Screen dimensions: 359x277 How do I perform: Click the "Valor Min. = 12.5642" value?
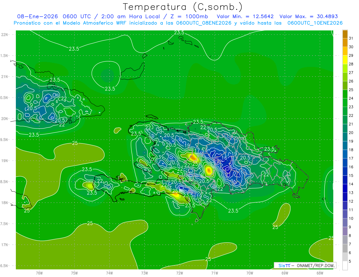coord(246,16)
